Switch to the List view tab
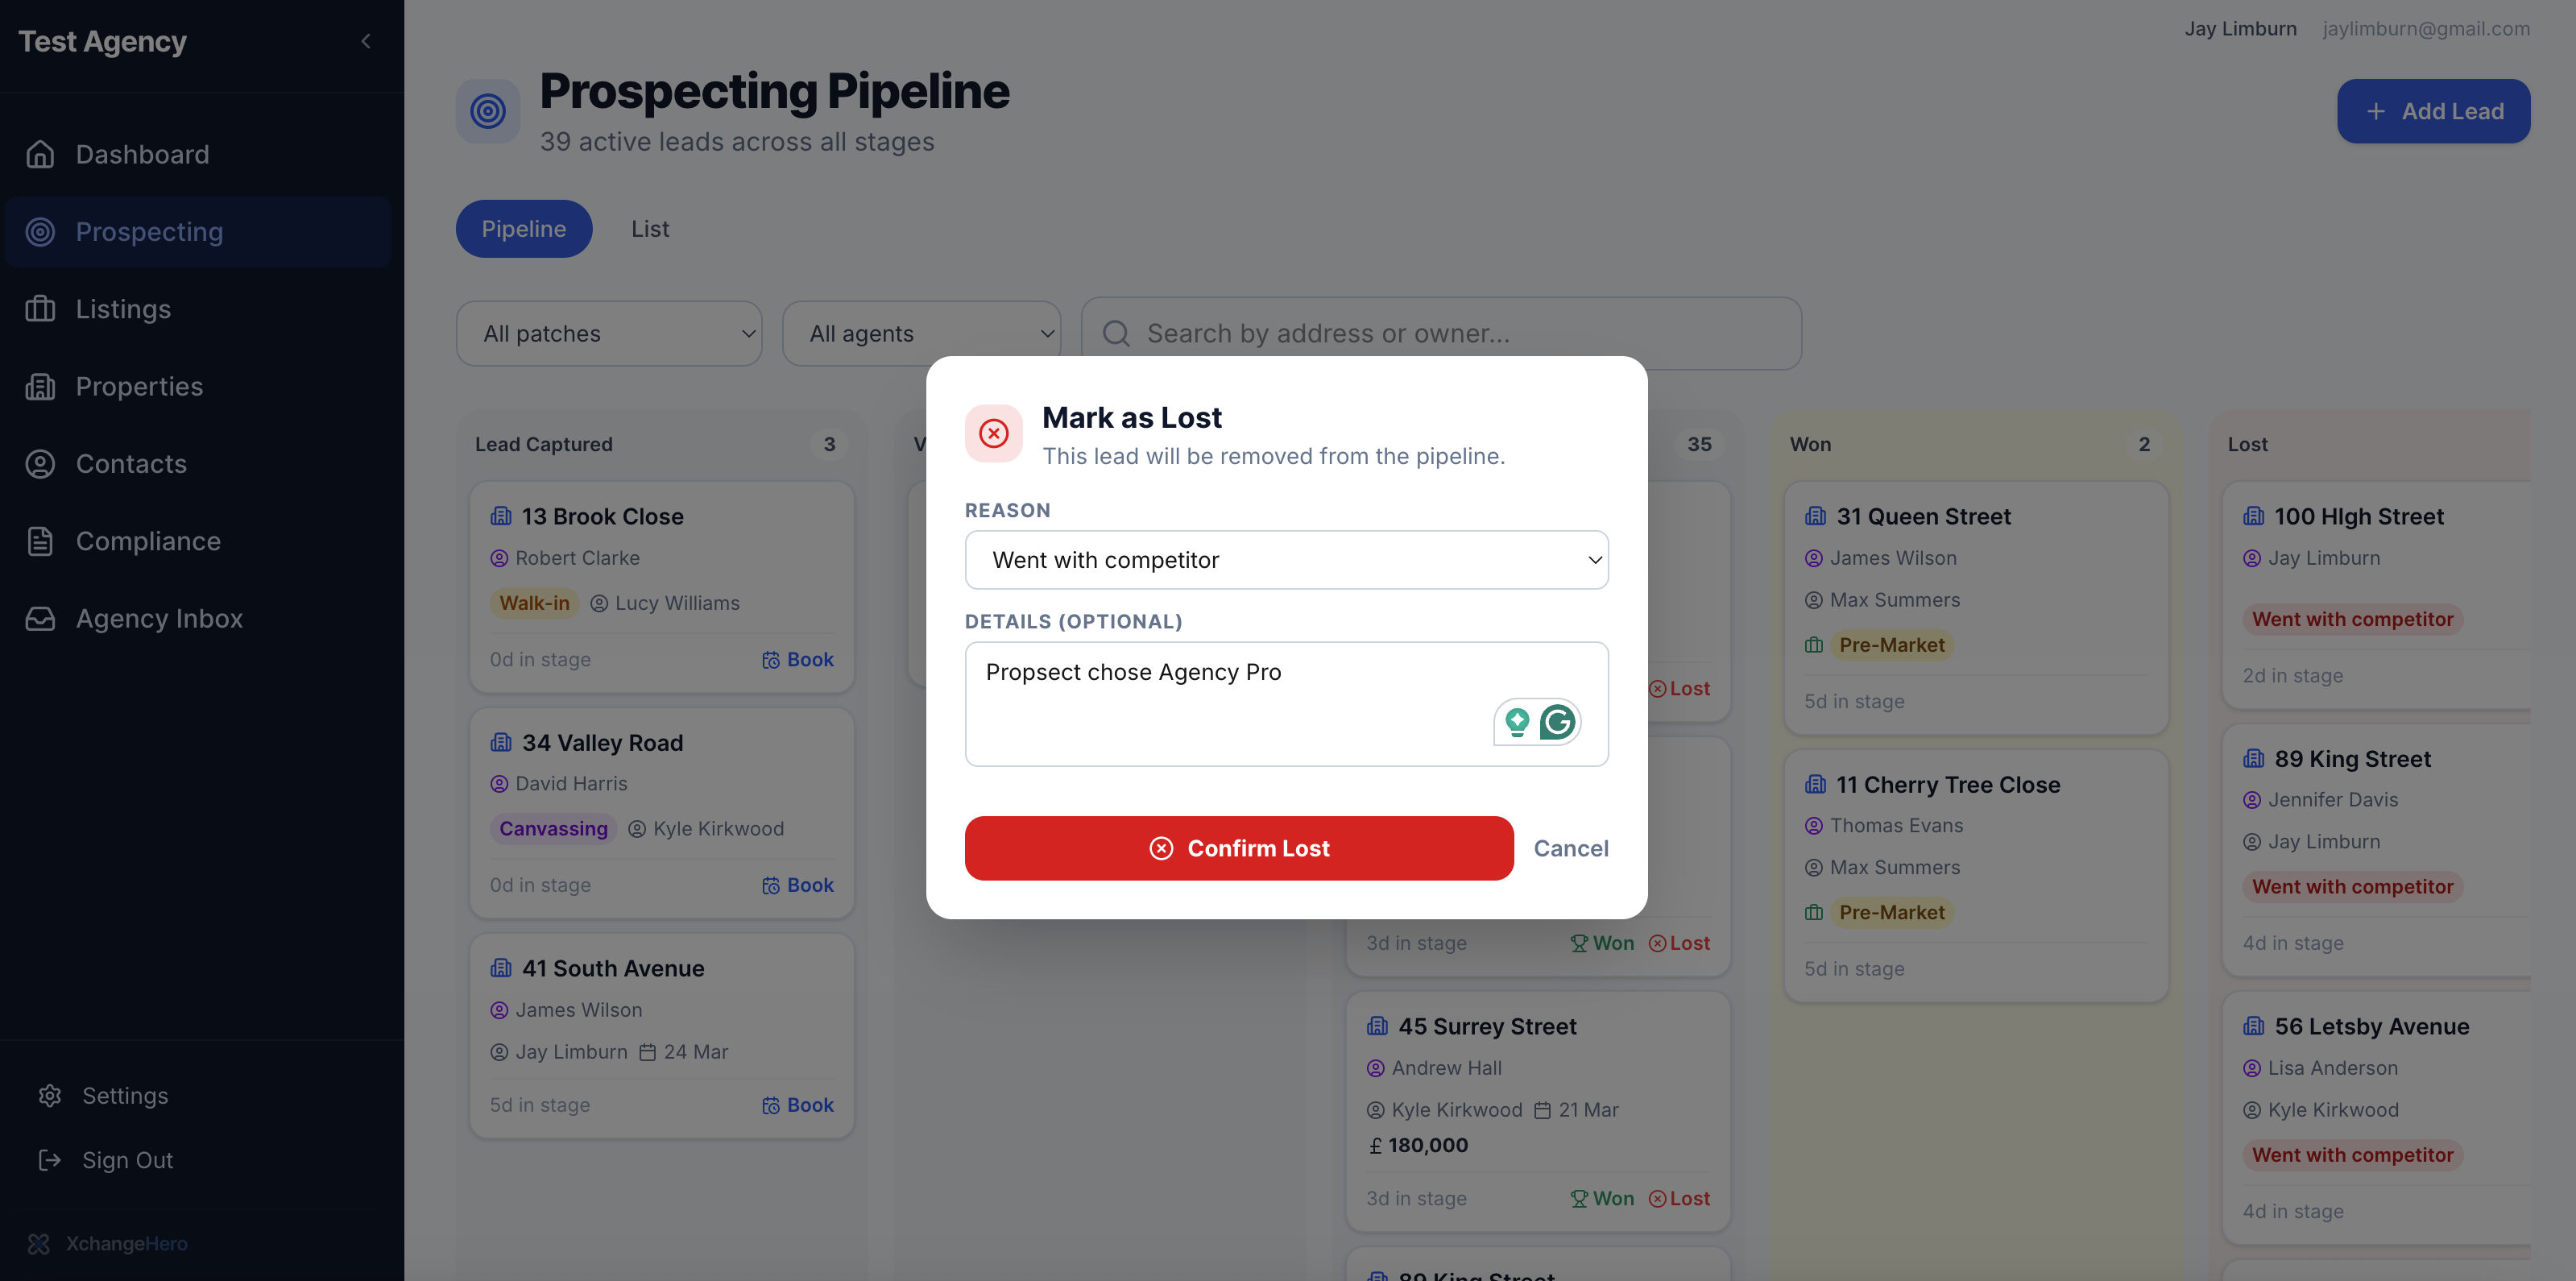Screen dimensions: 2576x1281 point(650,229)
